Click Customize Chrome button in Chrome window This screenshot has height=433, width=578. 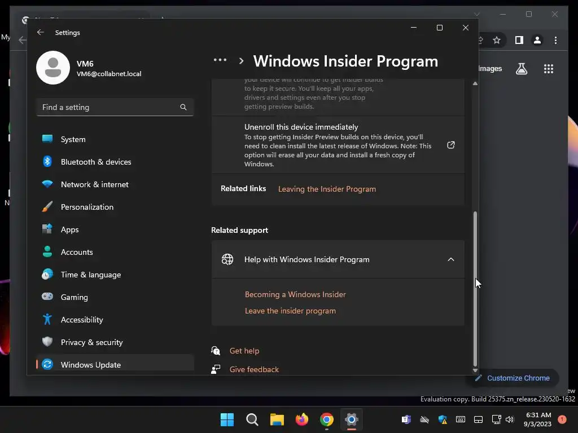513,378
